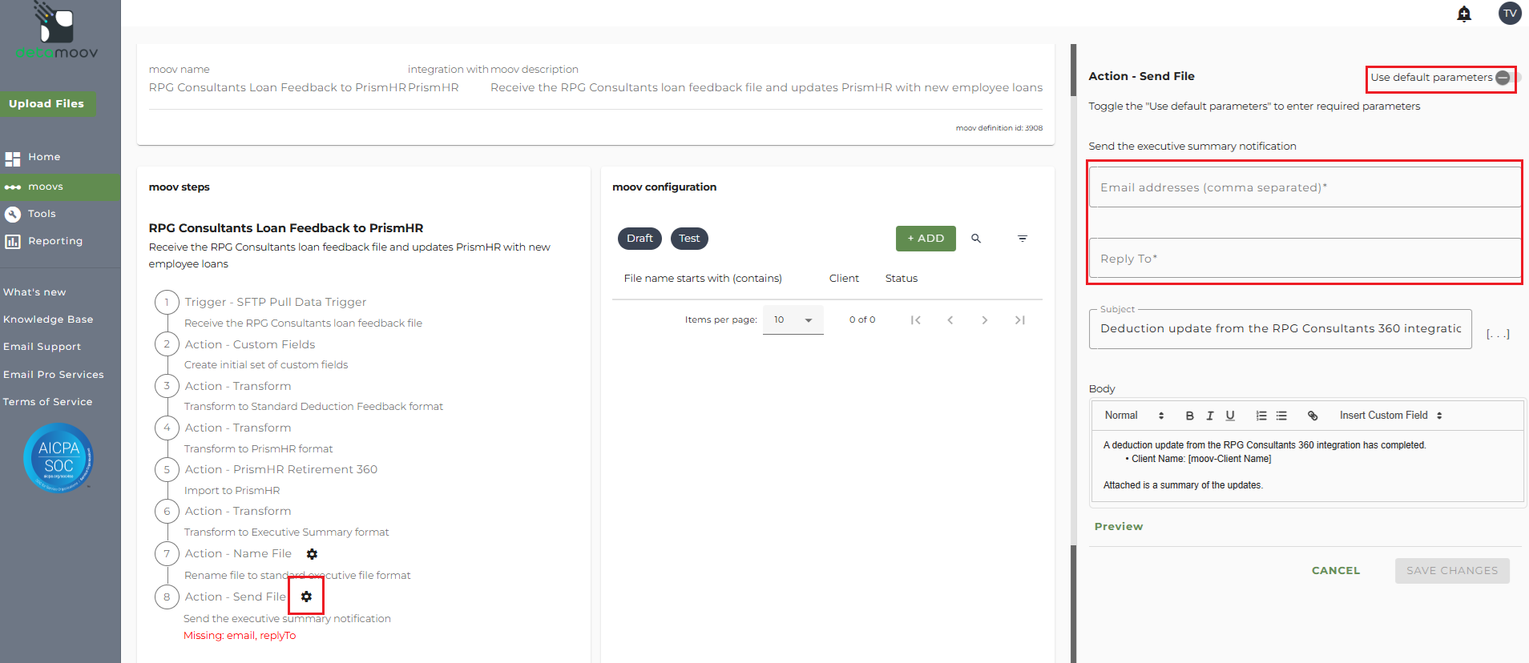Click the + ADD configuration button

coord(926,239)
